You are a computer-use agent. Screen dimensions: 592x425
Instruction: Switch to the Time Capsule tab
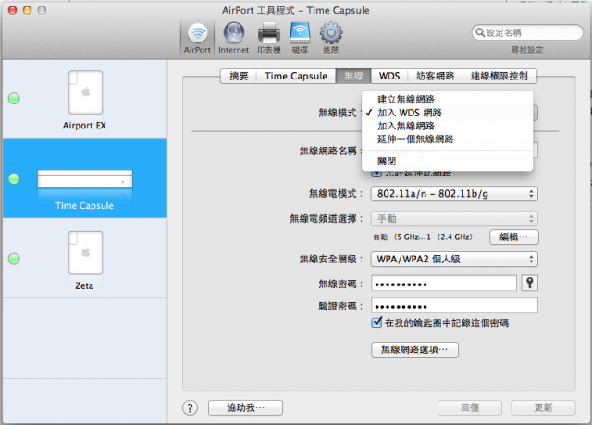click(x=296, y=76)
